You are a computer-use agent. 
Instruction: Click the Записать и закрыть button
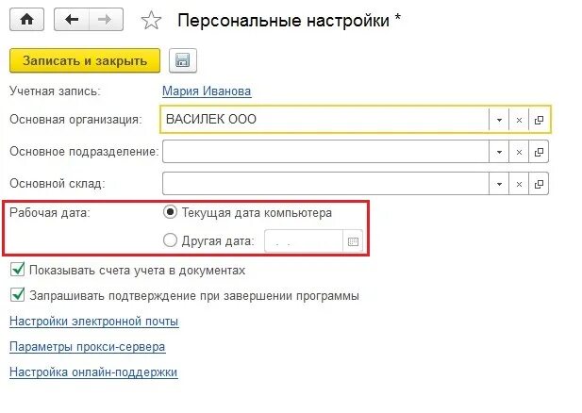(85, 60)
